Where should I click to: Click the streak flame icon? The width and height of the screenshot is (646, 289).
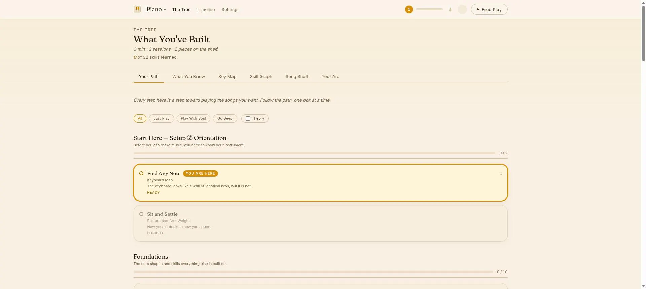point(450,9)
